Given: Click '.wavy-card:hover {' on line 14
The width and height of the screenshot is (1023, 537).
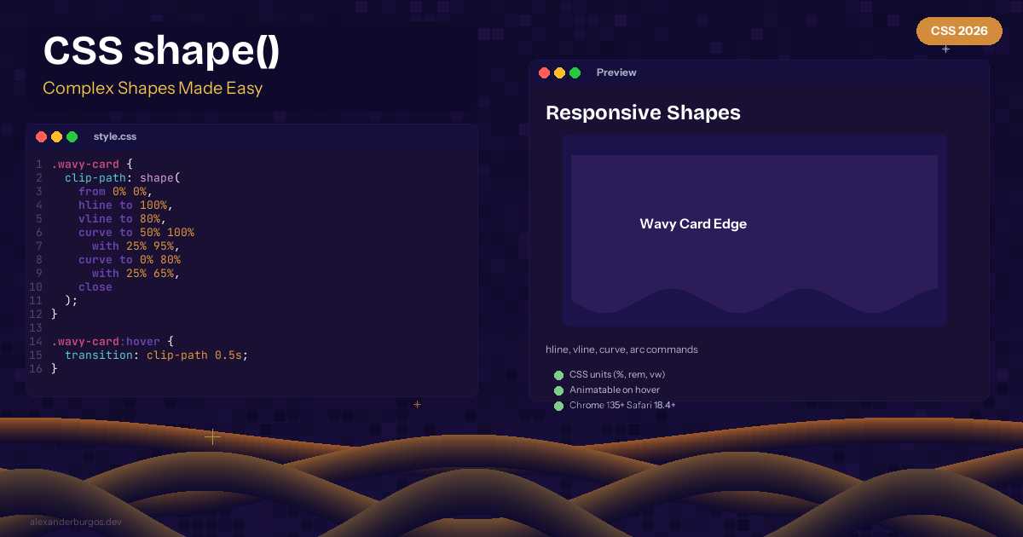Looking at the screenshot, I should (113, 341).
